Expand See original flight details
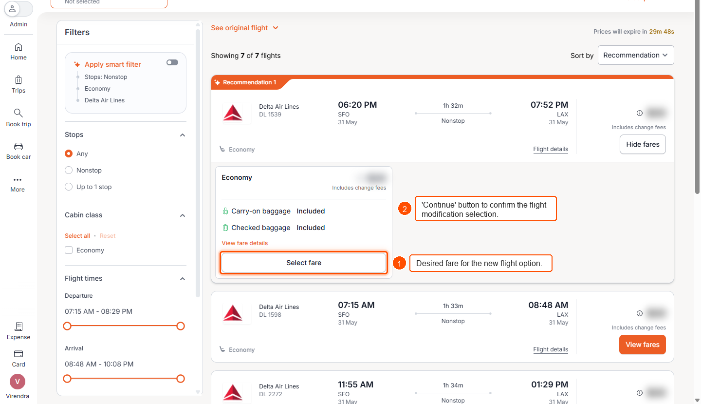Viewport: 701px width, 404px height. [244, 28]
